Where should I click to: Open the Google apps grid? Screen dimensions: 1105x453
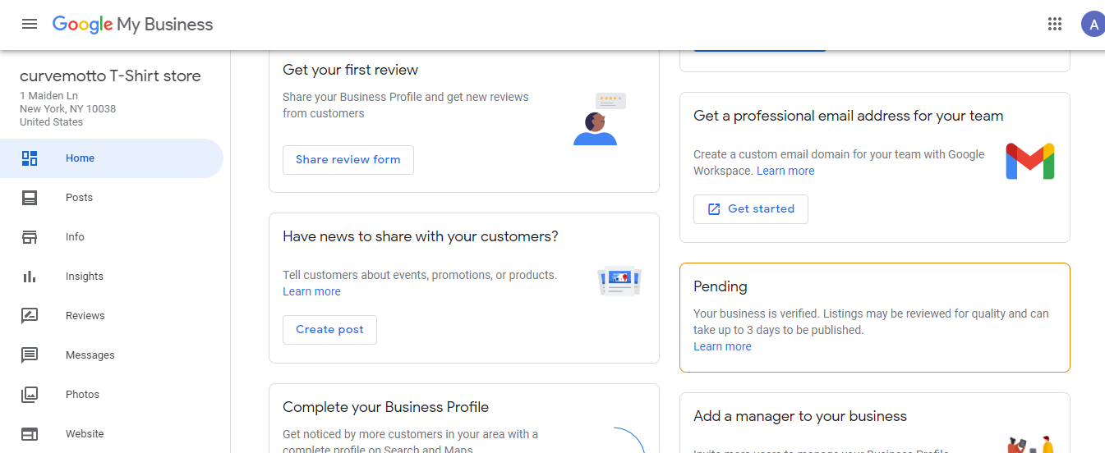click(x=1055, y=24)
